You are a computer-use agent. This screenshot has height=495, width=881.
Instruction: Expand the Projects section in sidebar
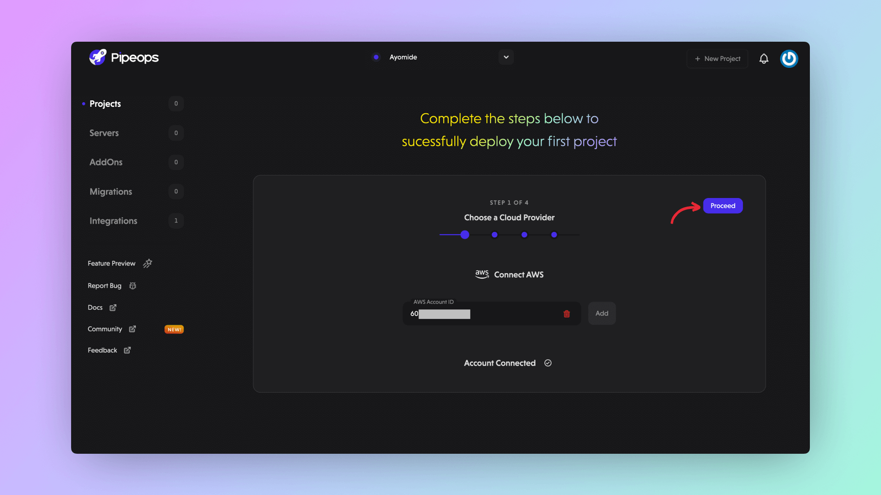point(105,103)
